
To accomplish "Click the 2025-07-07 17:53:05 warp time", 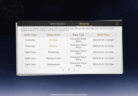I will (x=103, y=40).
